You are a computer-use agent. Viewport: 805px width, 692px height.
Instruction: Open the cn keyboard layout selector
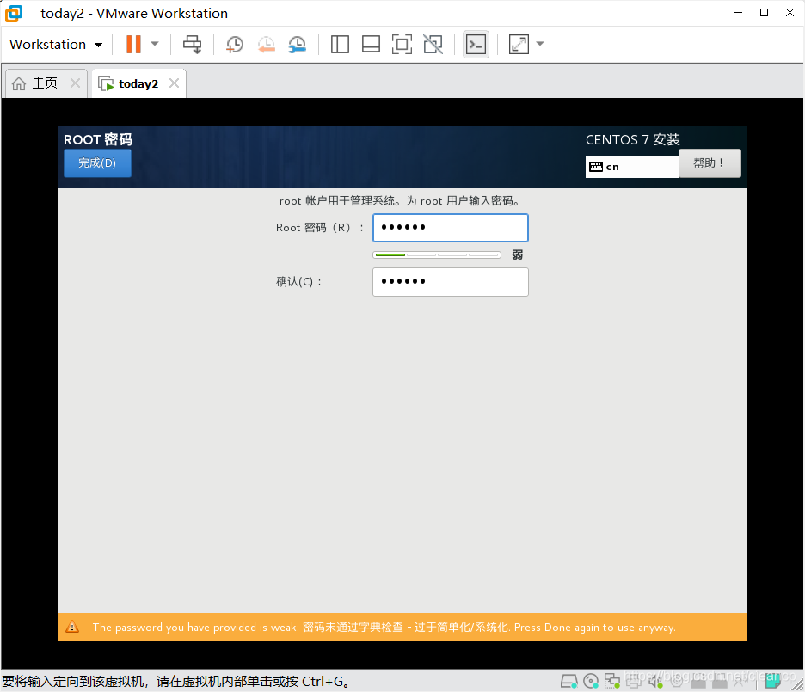(x=632, y=167)
